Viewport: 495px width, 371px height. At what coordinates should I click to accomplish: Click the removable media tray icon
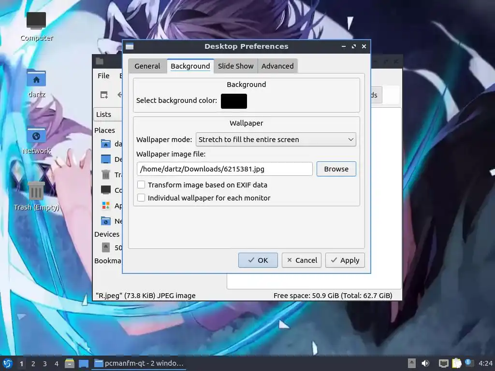tap(412, 363)
